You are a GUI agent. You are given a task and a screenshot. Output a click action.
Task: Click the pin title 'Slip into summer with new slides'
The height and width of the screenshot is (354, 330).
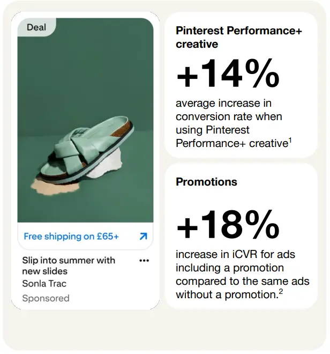coord(69,265)
